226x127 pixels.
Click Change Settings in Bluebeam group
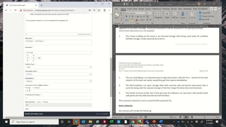click(x=207, y=16)
